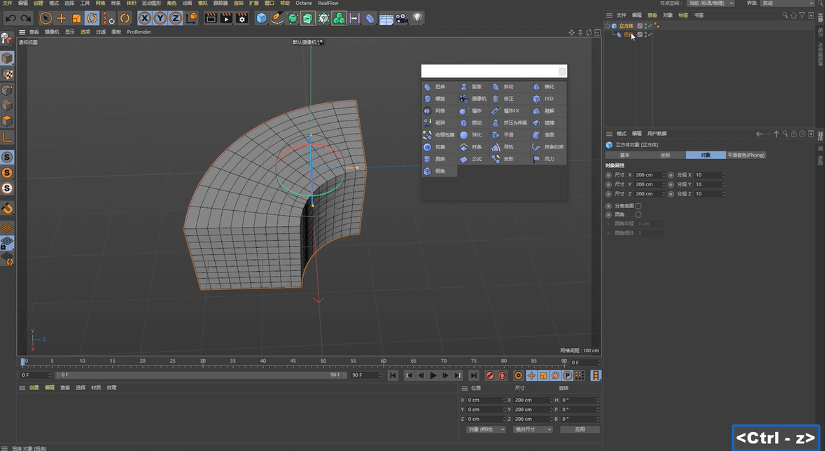Click the Undo arrow icon

pos(10,18)
